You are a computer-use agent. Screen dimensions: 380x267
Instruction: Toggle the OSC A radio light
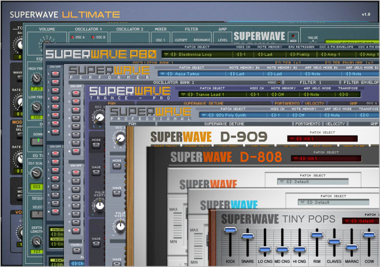pyautogui.click(x=72, y=37)
